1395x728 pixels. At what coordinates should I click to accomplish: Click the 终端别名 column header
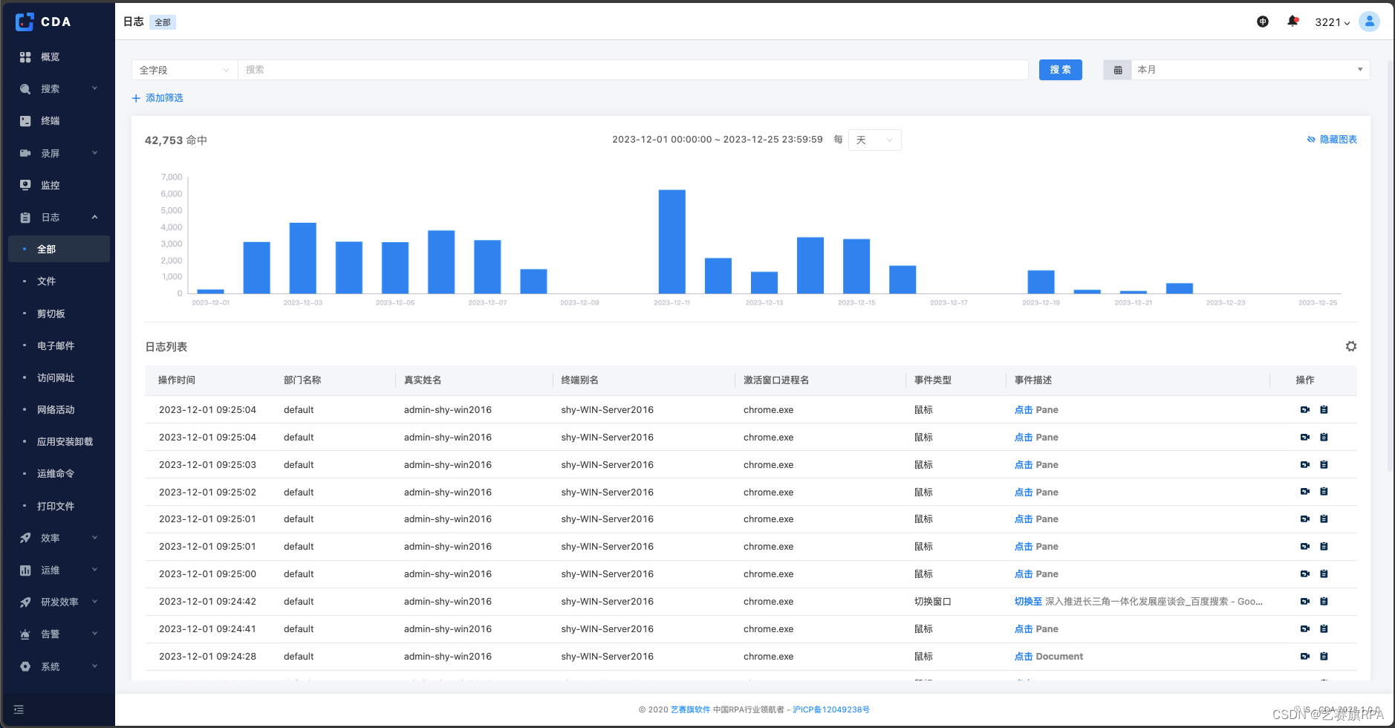tap(580, 380)
